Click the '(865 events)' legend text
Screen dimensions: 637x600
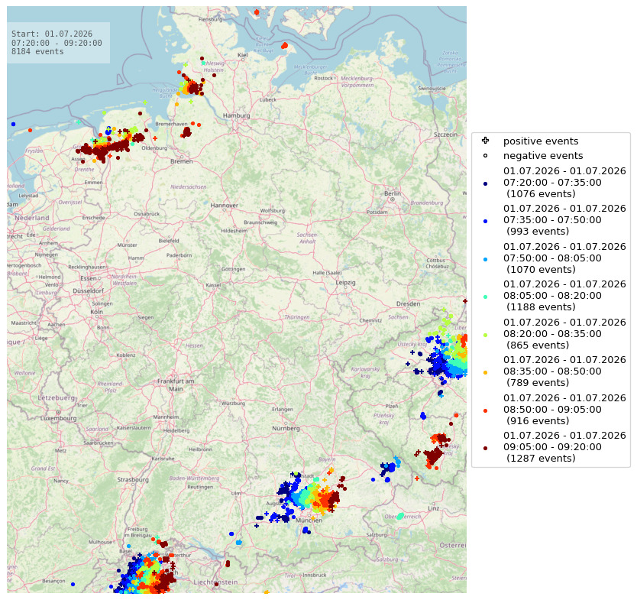pos(538,345)
